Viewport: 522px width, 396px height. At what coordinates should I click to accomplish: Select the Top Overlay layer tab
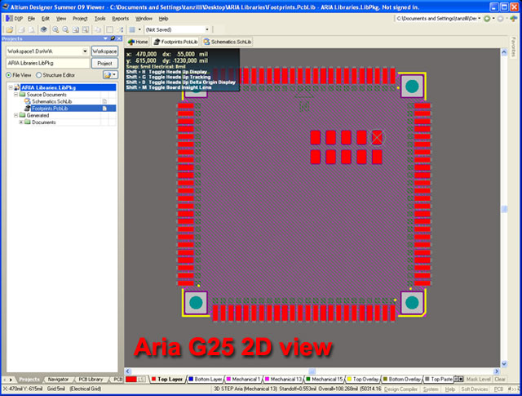(x=362, y=379)
